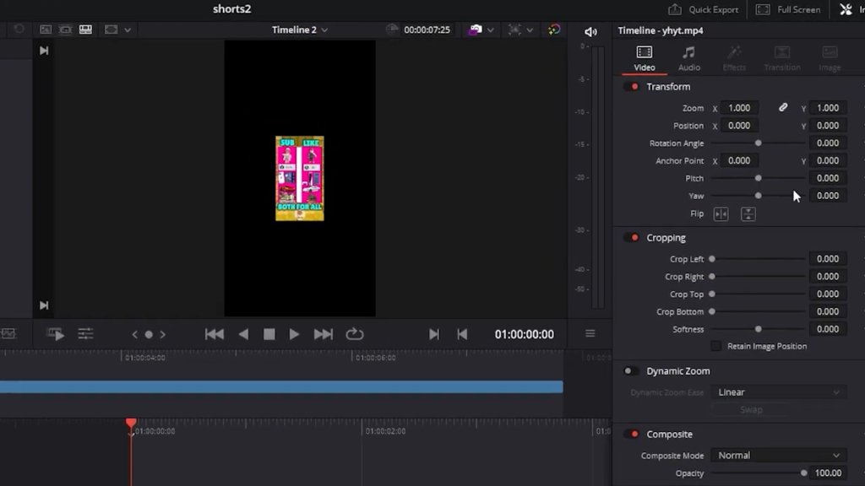Click the timecode clock icon
Image resolution: width=865 pixels, height=486 pixels.
click(x=392, y=30)
